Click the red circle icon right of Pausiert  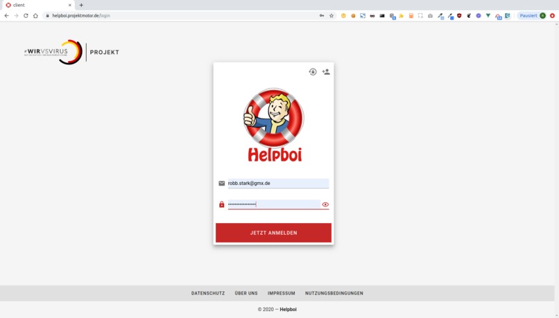(x=552, y=16)
